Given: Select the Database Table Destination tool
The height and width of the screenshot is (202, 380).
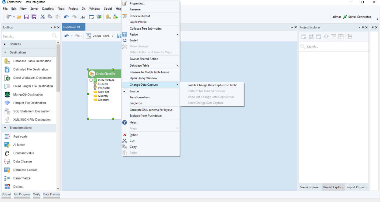Looking at the screenshot, I should click(32, 61).
